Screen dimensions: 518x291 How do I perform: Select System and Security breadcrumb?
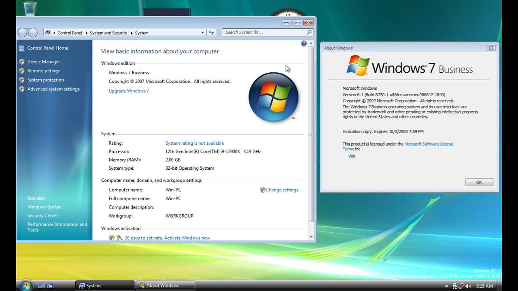[108, 33]
